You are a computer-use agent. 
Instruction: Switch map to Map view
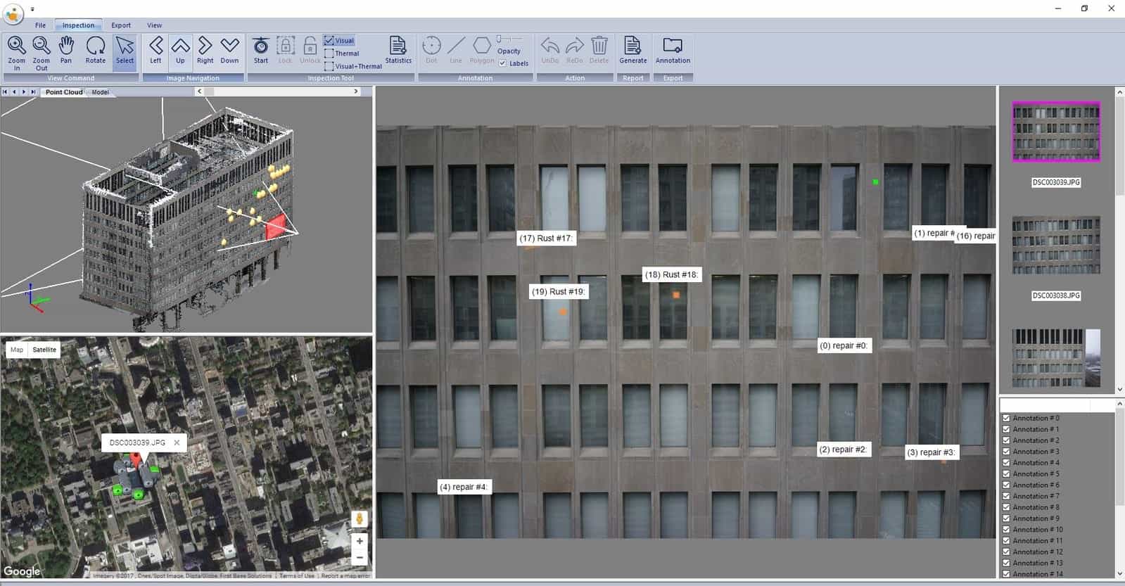pos(17,350)
